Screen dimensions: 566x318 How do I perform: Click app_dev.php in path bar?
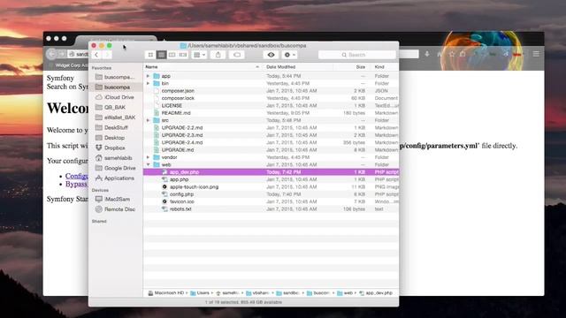click(376, 293)
